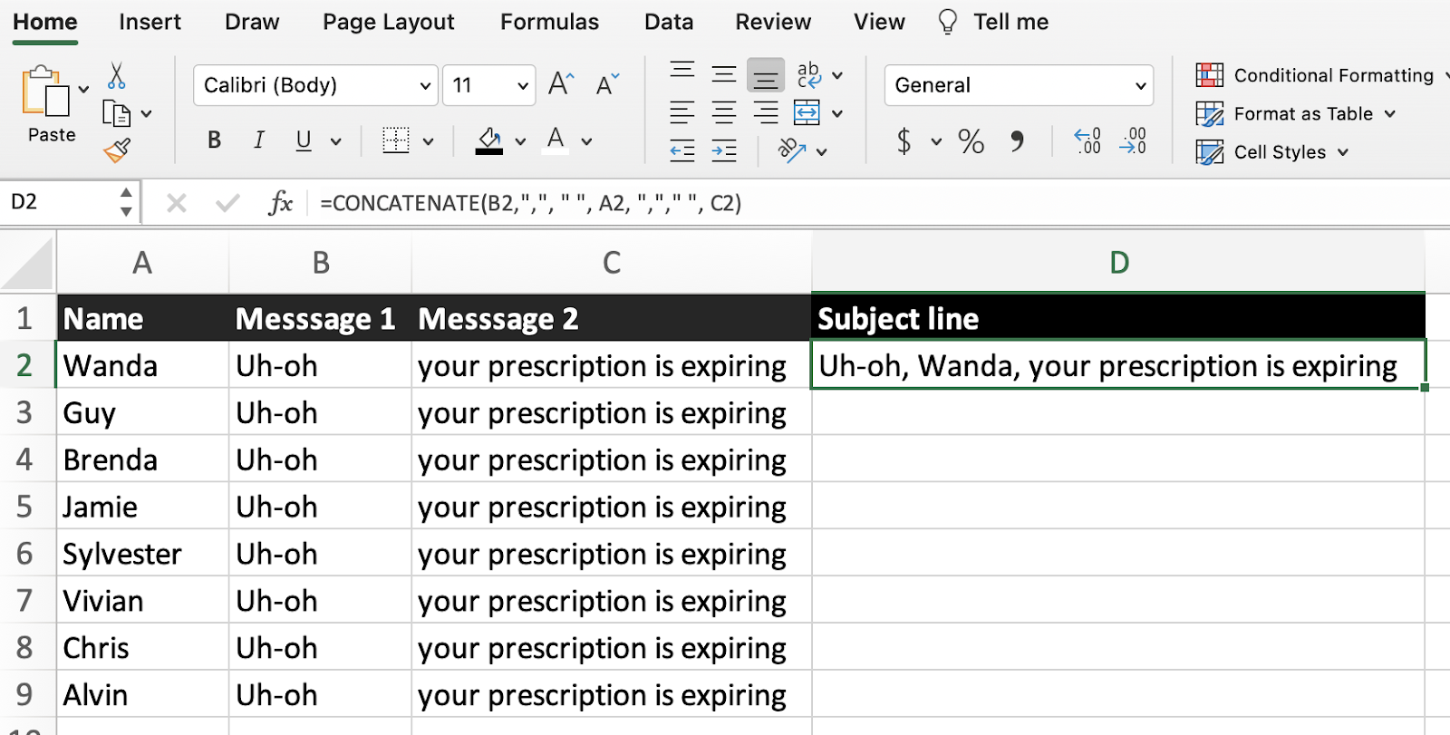Switch to the Formulas tab
The width and height of the screenshot is (1450, 735).
point(549,22)
